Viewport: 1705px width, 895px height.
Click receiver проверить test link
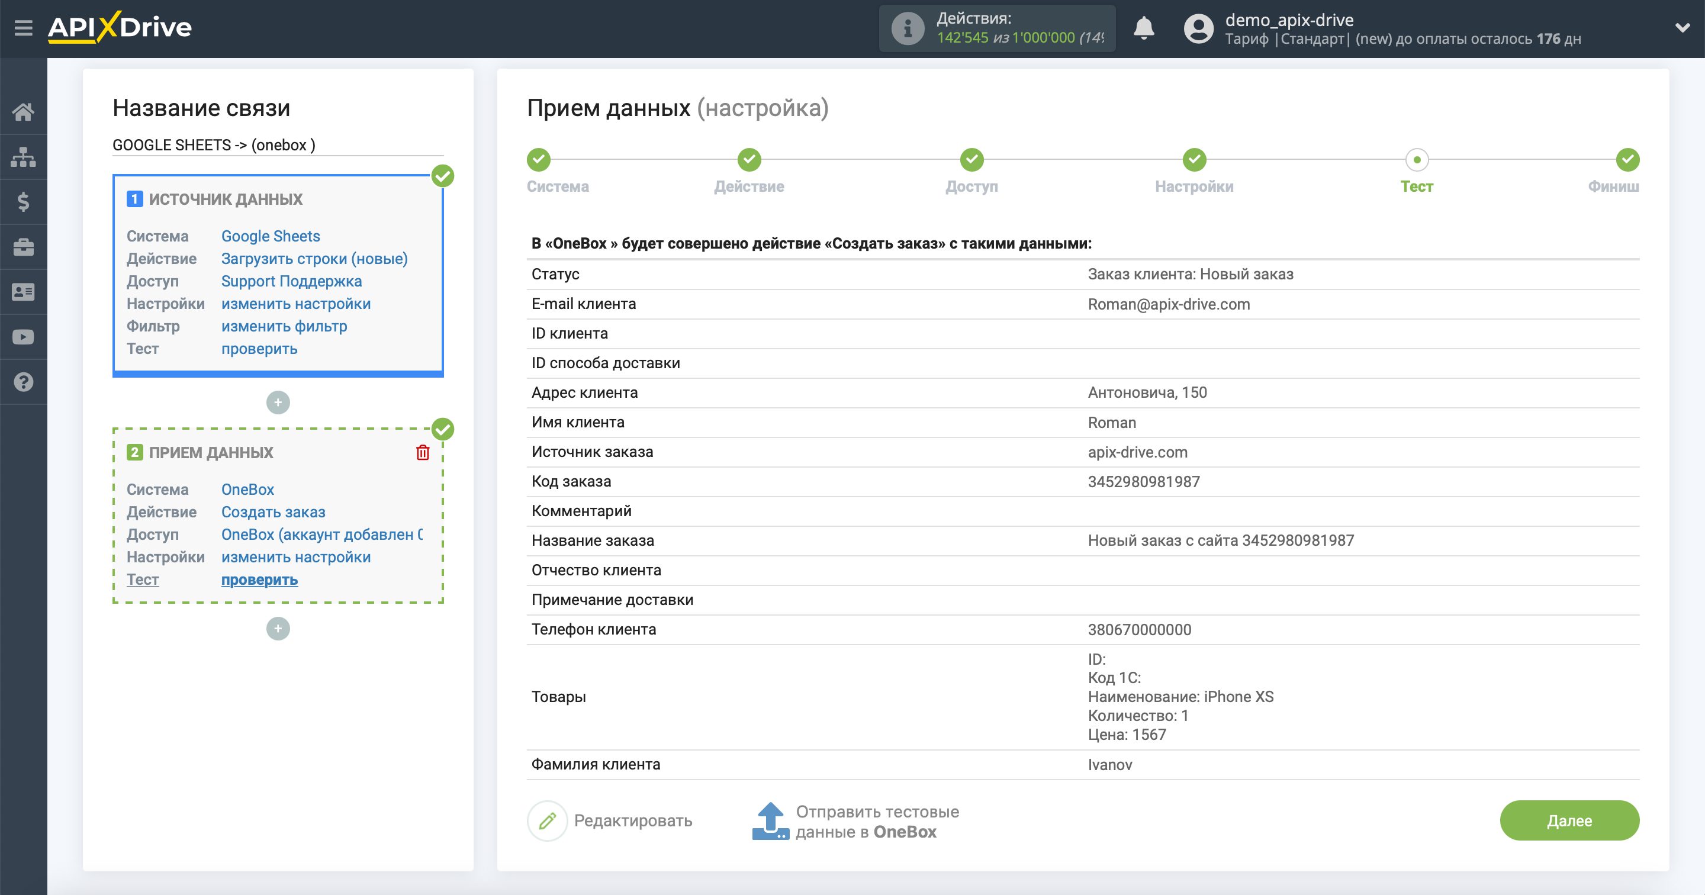pos(259,580)
